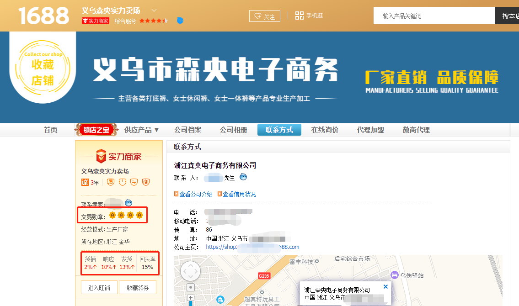
Task: Open the 公司档案 tab
Action: (x=187, y=130)
